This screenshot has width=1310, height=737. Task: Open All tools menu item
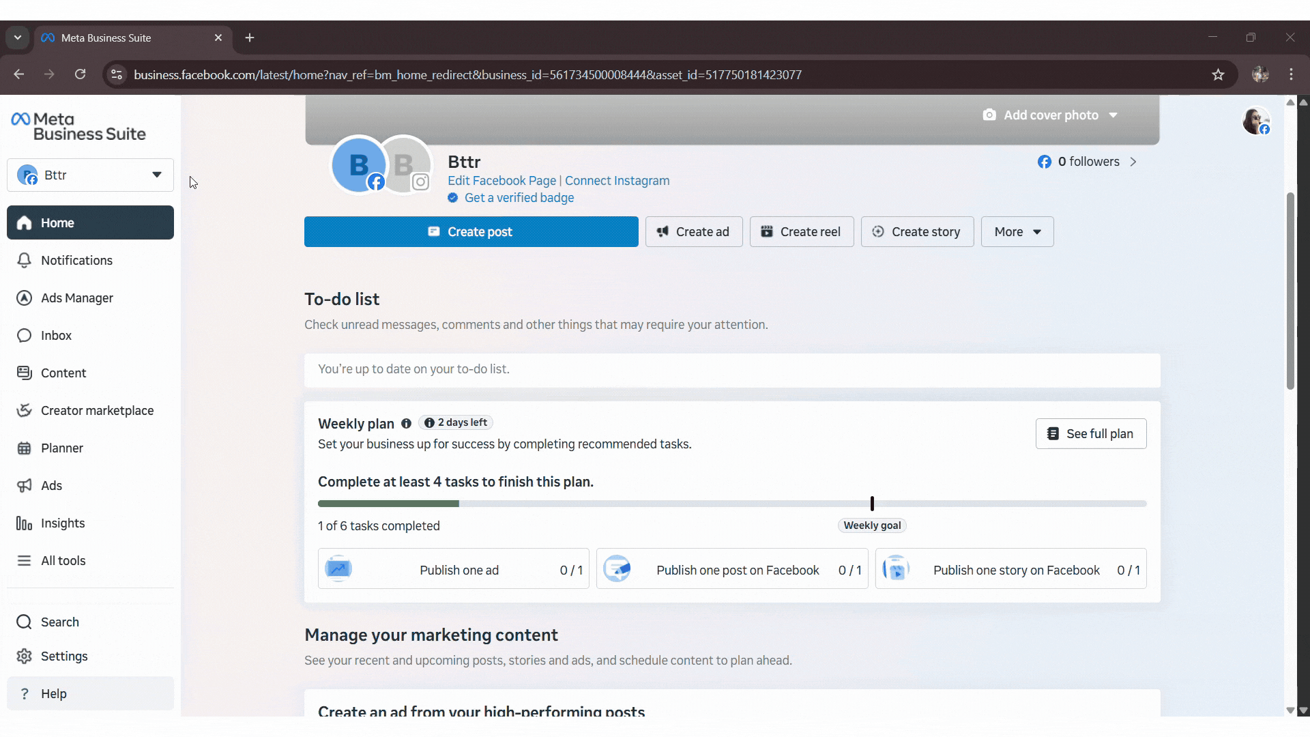(63, 561)
